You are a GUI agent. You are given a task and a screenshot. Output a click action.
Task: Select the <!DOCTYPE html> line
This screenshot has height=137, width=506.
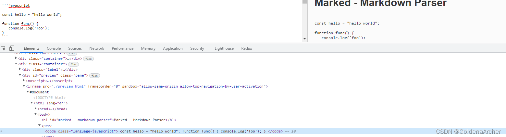(50, 98)
